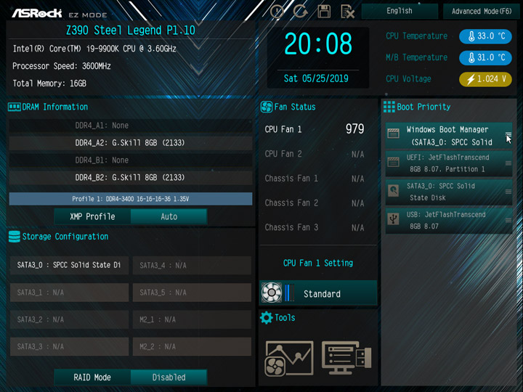Select the XMP Profile 1 DDR4-3400 bar

point(131,199)
